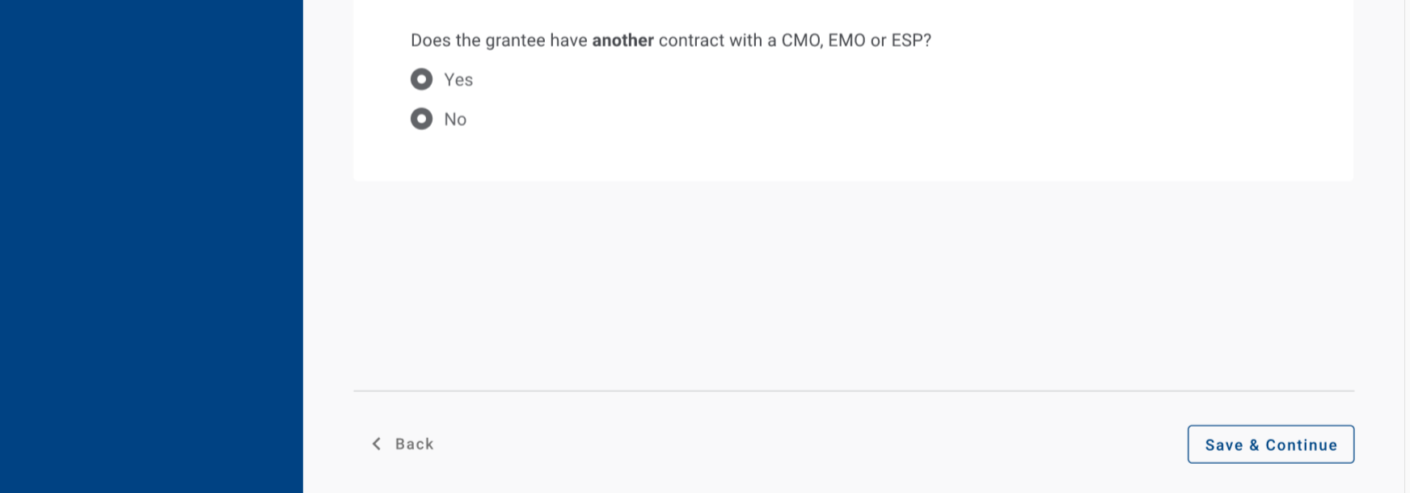Click the white question card below the No option
This screenshot has width=1410, height=493.
[x=853, y=158]
